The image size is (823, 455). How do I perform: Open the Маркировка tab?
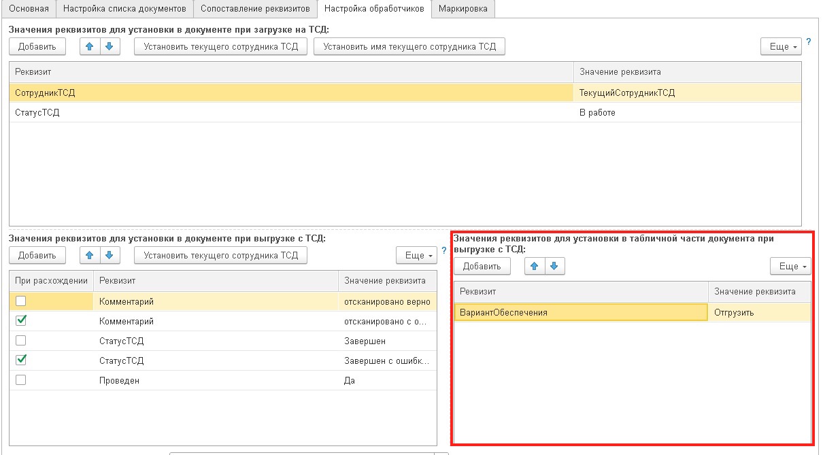click(463, 8)
